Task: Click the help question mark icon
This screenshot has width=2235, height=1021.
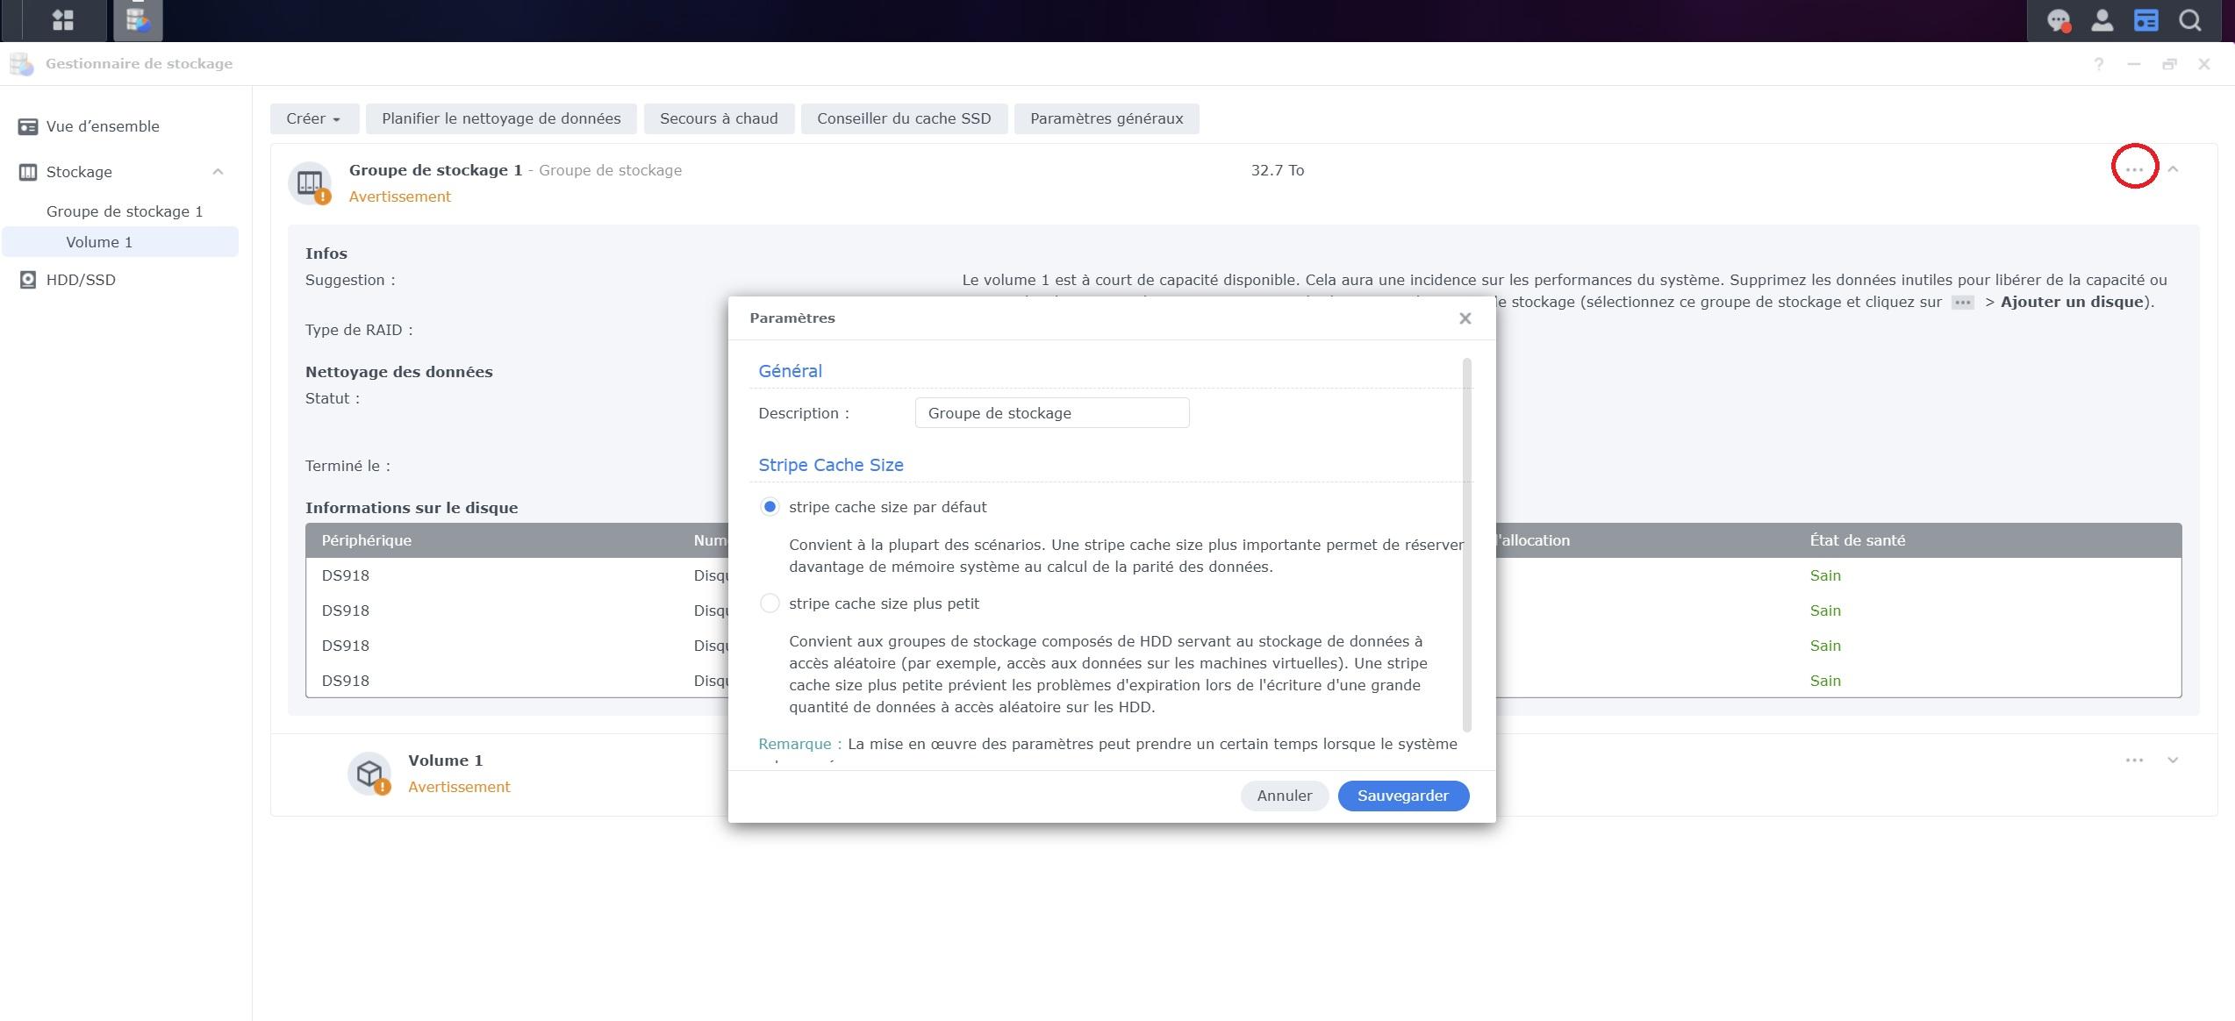Action: click(2098, 64)
